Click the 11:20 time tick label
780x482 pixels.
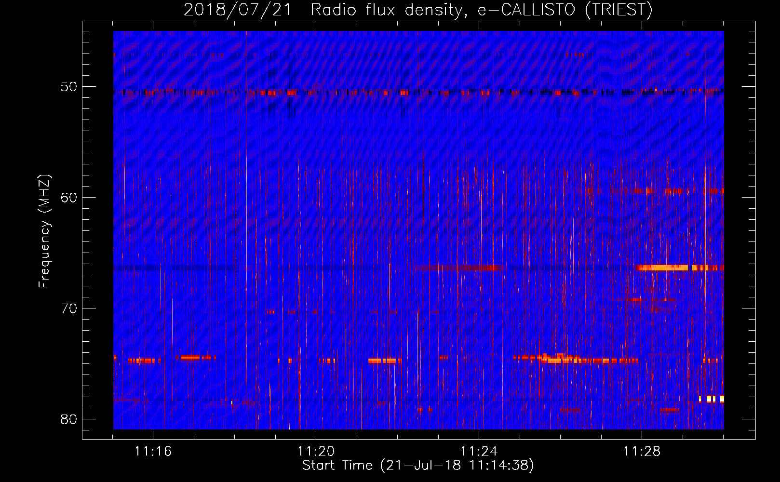click(316, 451)
